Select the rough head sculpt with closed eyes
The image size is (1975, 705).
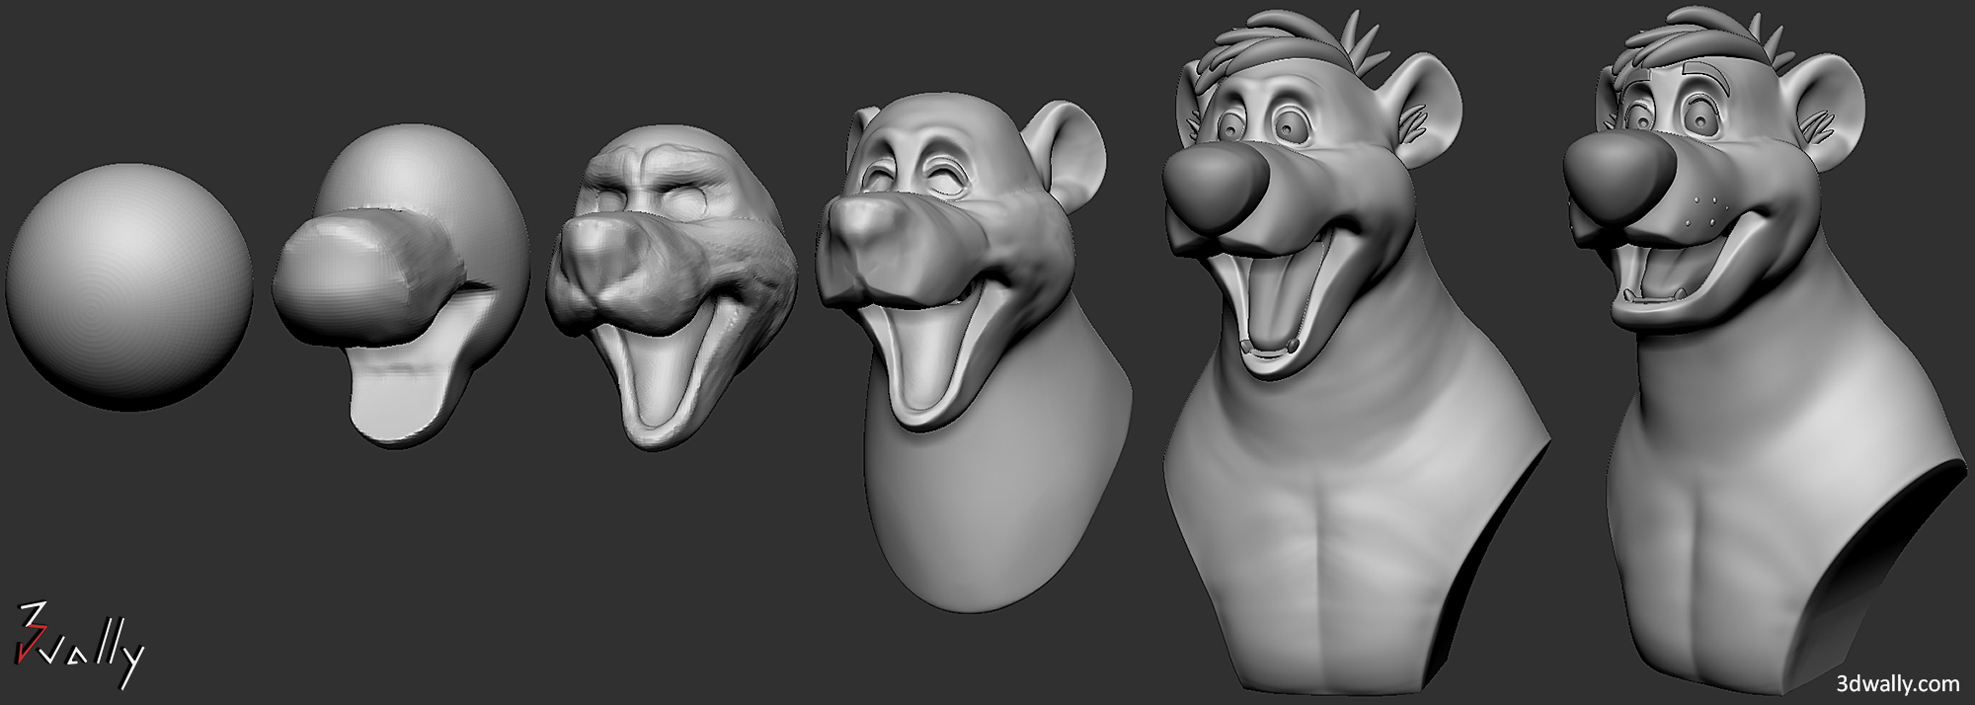pyautogui.click(x=671, y=288)
